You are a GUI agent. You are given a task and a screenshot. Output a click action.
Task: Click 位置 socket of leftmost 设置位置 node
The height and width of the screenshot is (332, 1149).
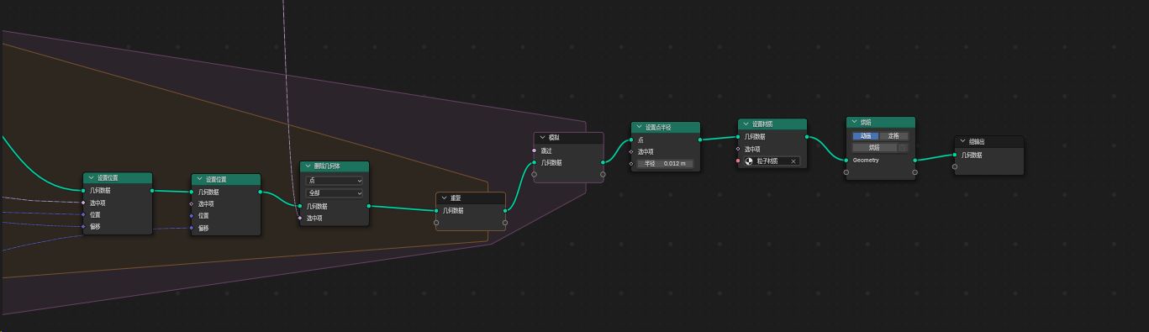(83, 214)
